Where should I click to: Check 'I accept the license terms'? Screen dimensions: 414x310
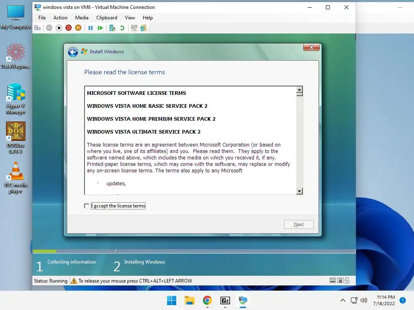tap(87, 206)
